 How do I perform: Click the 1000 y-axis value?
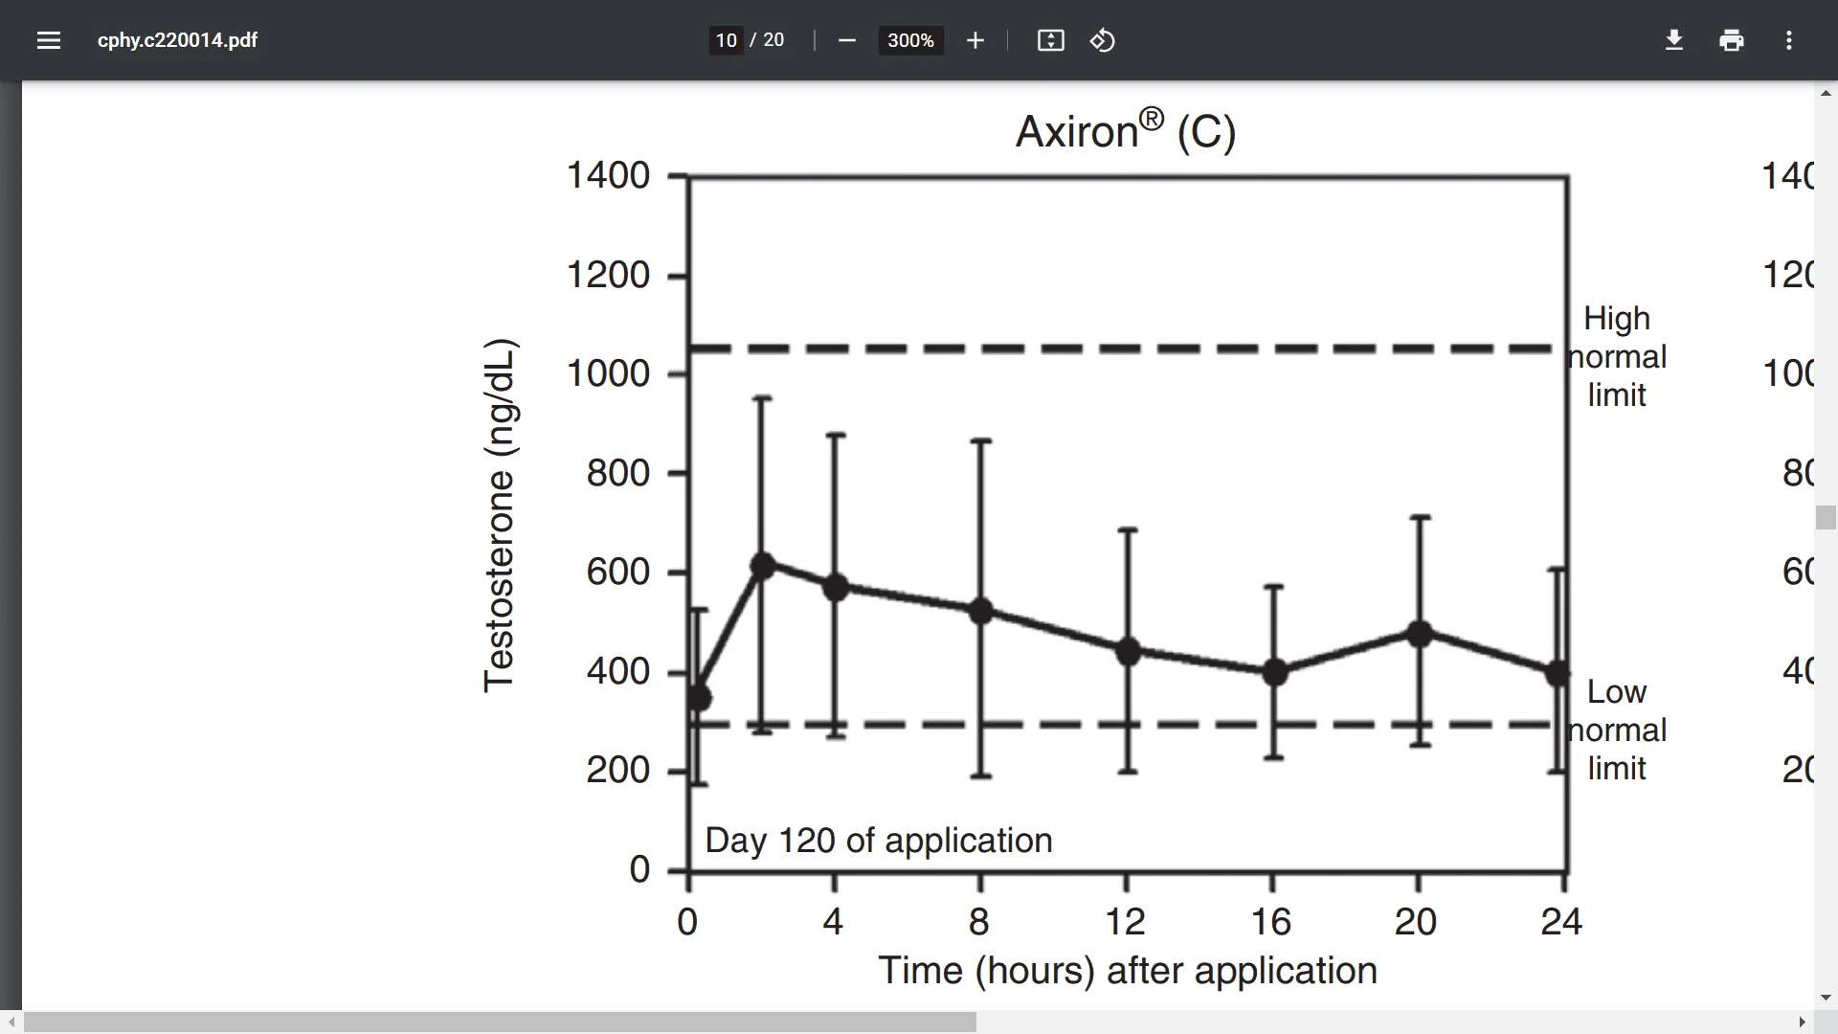[609, 373]
